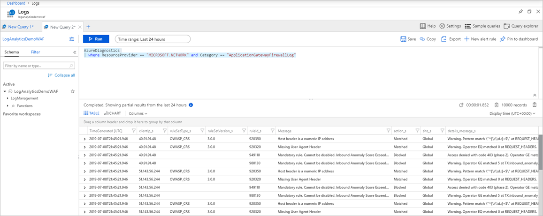The height and width of the screenshot is (216, 543).
Task: Run the query
Action: tap(96, 39)
